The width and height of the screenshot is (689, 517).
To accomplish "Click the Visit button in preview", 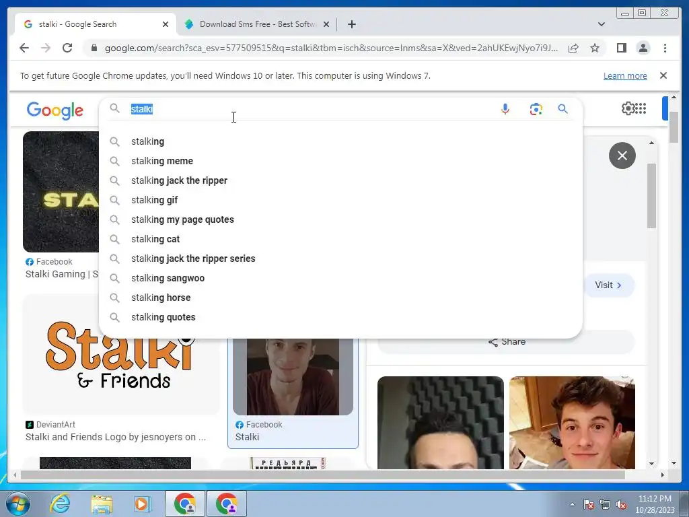I will (x=608, y=285).
